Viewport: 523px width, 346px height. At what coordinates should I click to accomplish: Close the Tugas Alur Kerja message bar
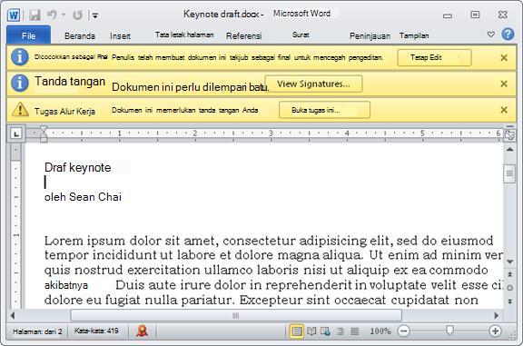pos(504,110)
